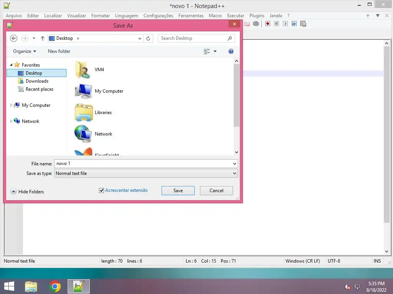393x294 pixels.
Task: Open the Save as type dropdown
Action: coord(234,173)
